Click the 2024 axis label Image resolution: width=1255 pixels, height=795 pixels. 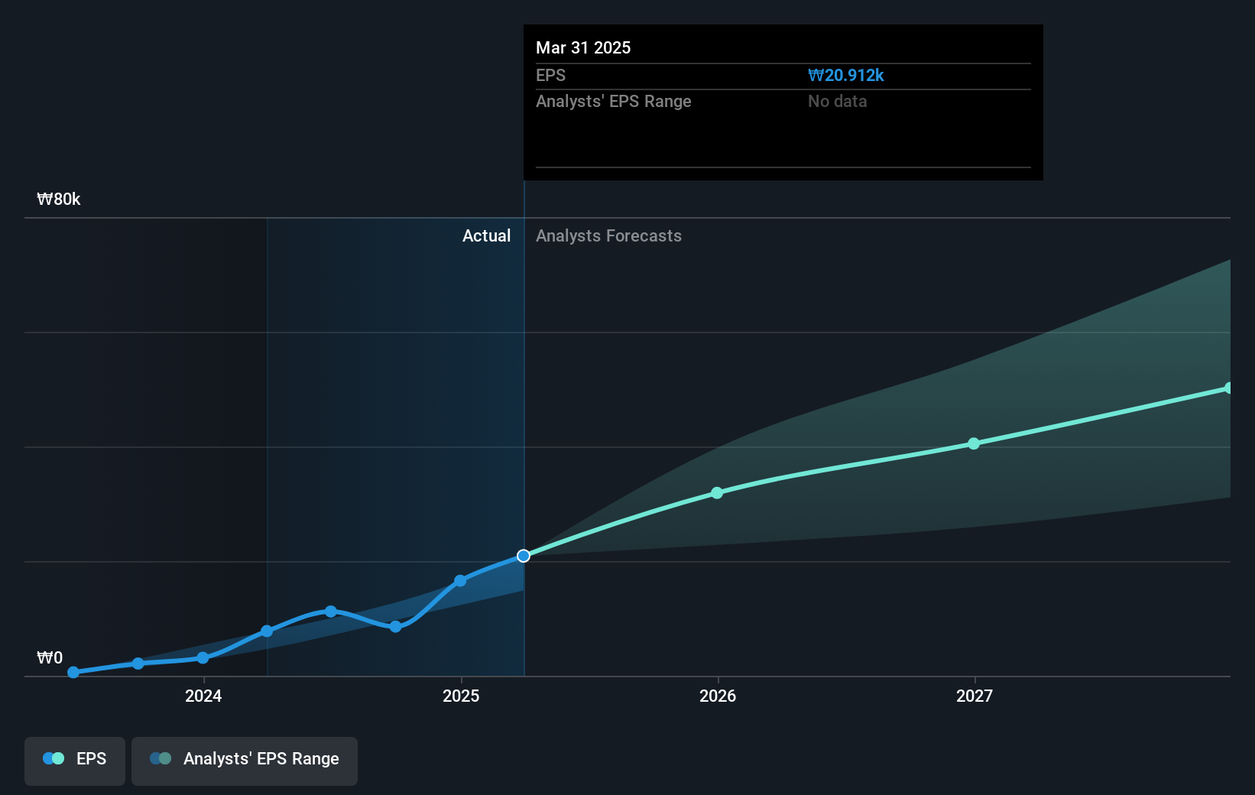pyautogui.click(x=202, y=696)
